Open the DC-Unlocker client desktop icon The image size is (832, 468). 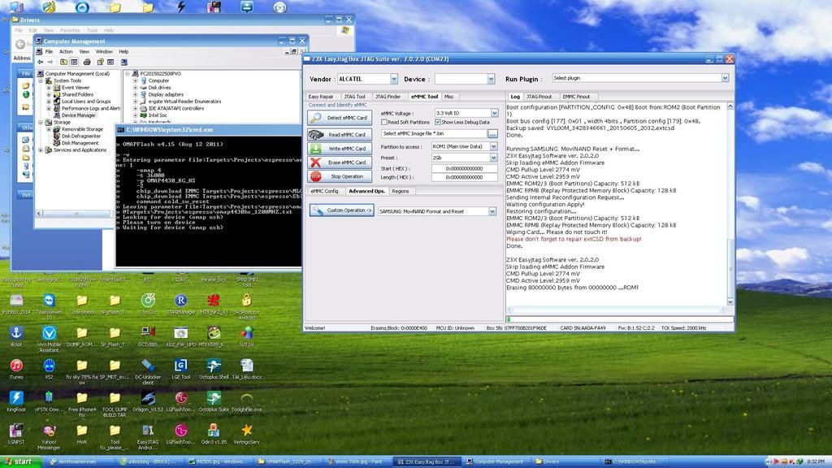tap(148, 371)
